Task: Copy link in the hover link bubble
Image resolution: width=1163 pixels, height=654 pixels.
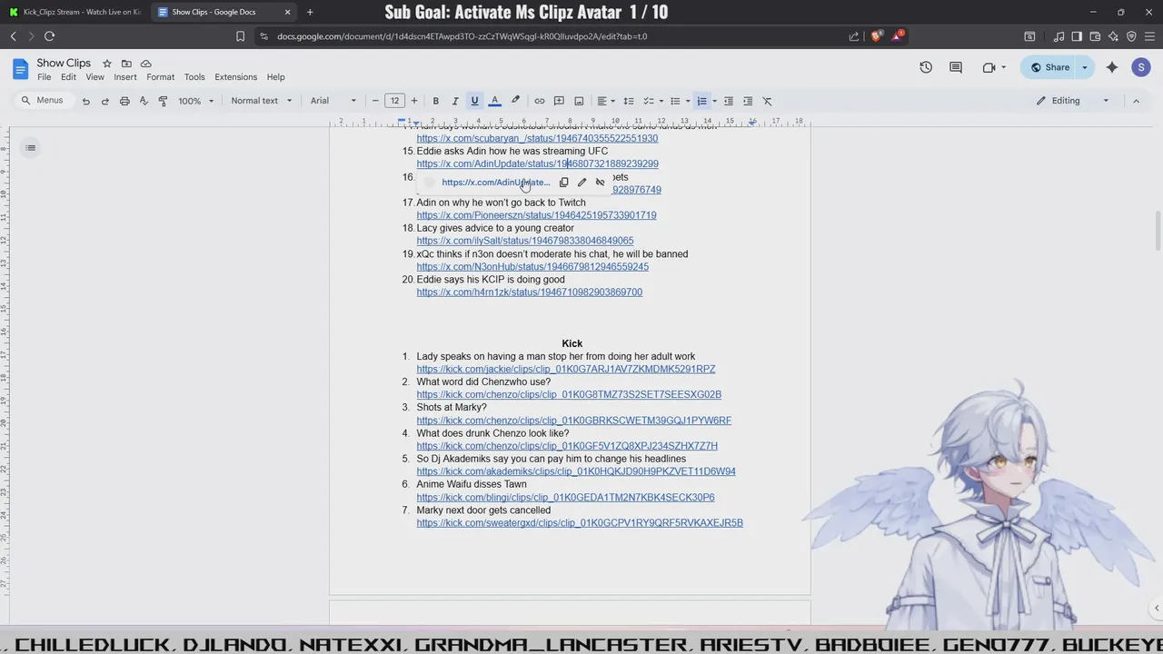Action: [563, 183]
